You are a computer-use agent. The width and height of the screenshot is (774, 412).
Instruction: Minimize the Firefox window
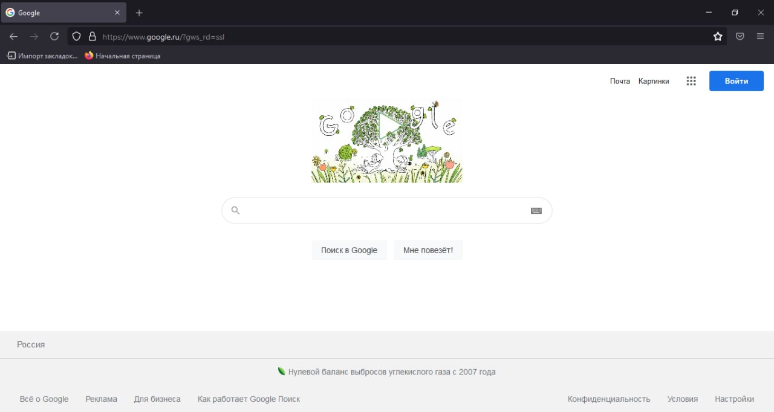[x=709, y=12]
